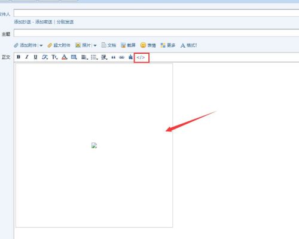
Task: Toggle bold formatting in the editor toolbar
Action: (19, 57)
